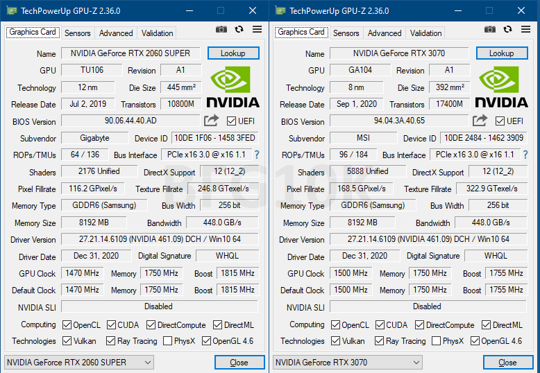Click GPU field showing GA104
This screenshot has width=540, height=373.
pyautogui.click(x=360, y=70)
